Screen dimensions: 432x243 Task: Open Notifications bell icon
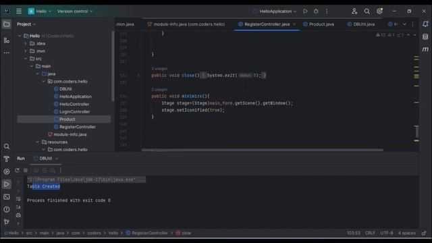point(425,24)
